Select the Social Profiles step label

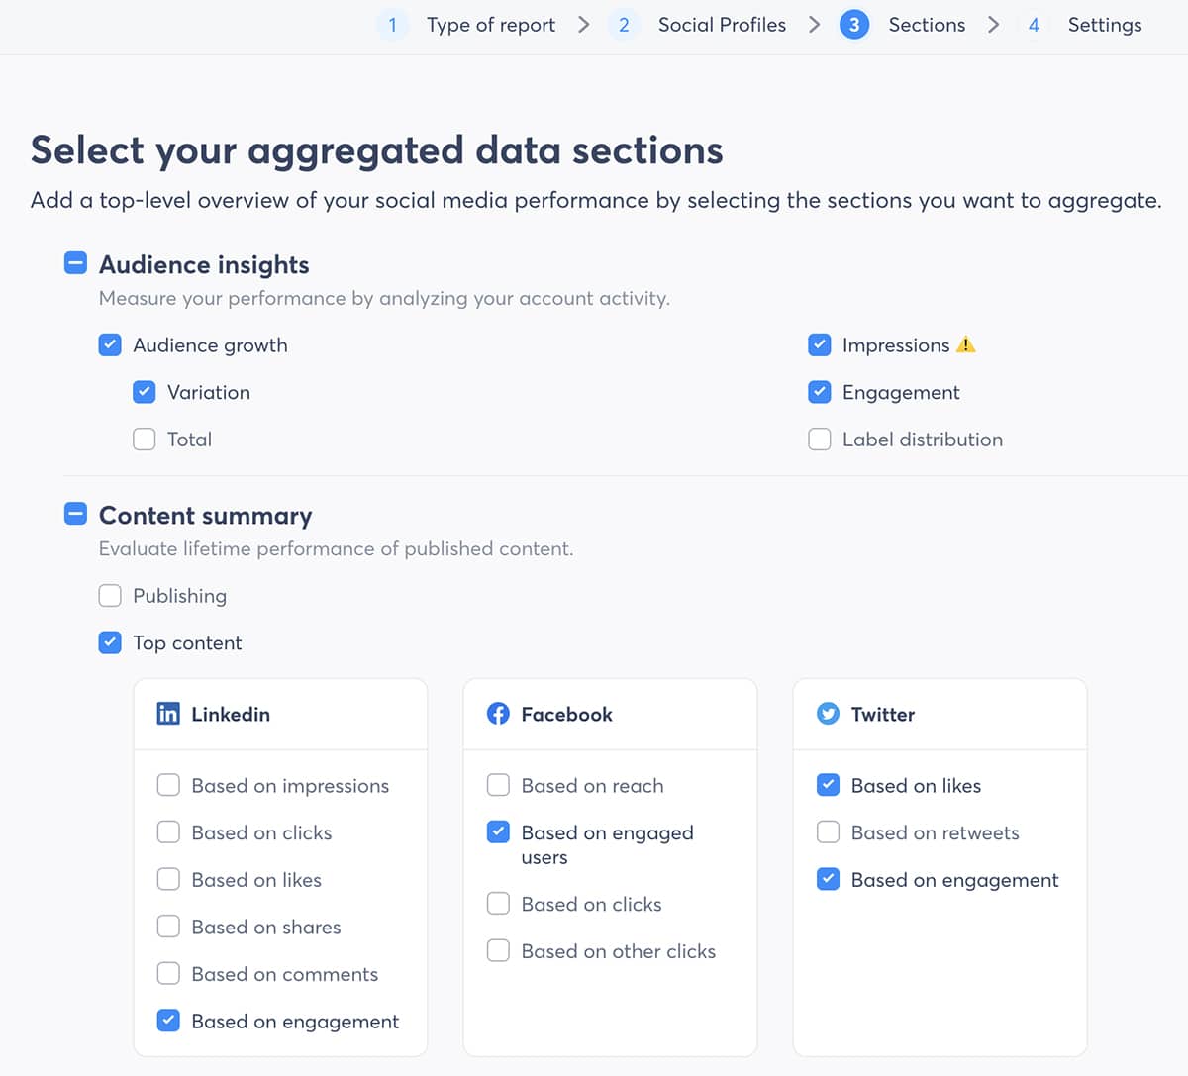coord(722,24)
